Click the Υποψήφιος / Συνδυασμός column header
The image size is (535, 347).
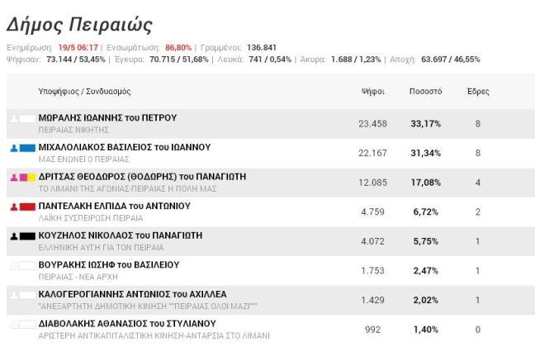click(84, 91)
